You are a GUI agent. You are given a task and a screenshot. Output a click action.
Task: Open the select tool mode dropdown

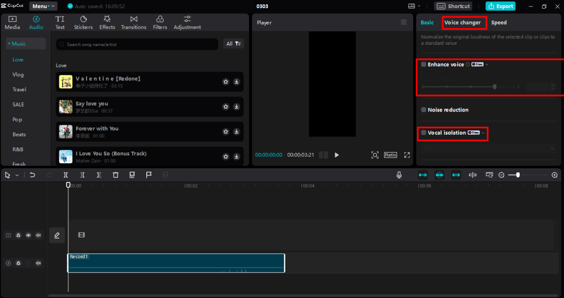click(x=17, y=175)
